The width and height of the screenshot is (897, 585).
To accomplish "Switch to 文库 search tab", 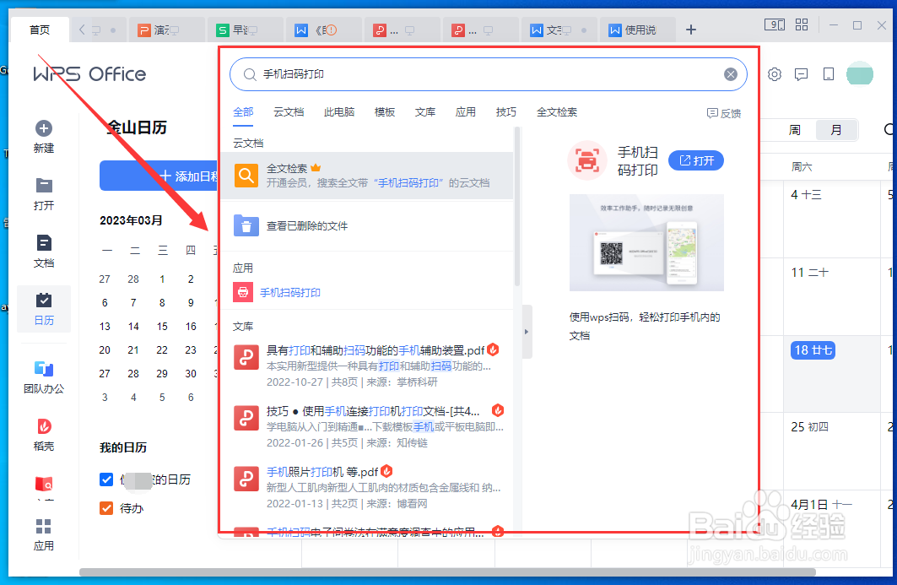I will click(x=425, y=112).
